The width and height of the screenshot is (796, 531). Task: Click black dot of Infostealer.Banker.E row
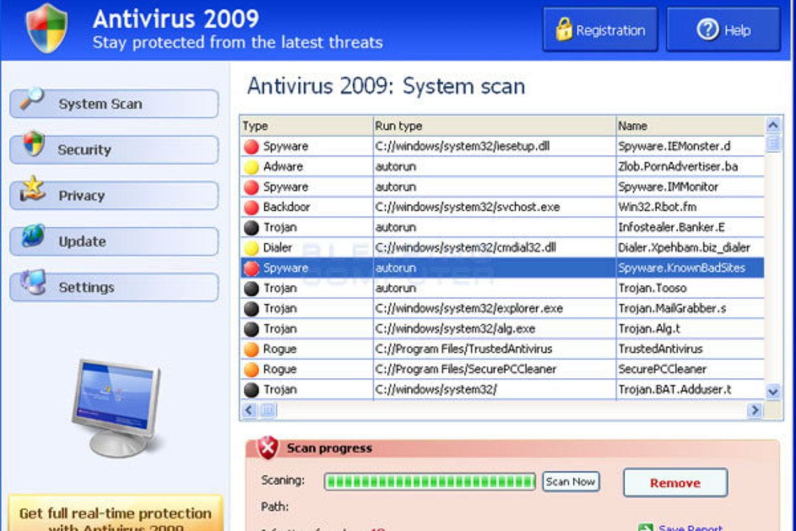tap(252, 228)
